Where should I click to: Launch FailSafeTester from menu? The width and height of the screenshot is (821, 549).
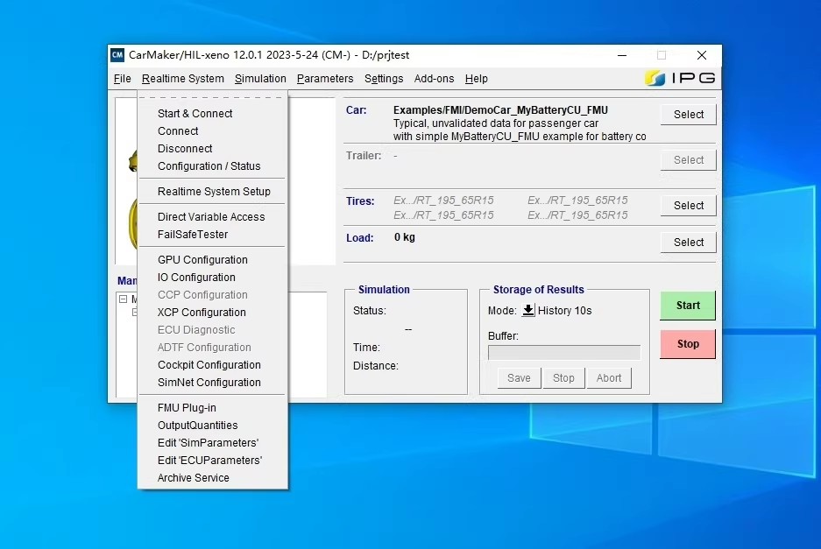pos(213,235)
